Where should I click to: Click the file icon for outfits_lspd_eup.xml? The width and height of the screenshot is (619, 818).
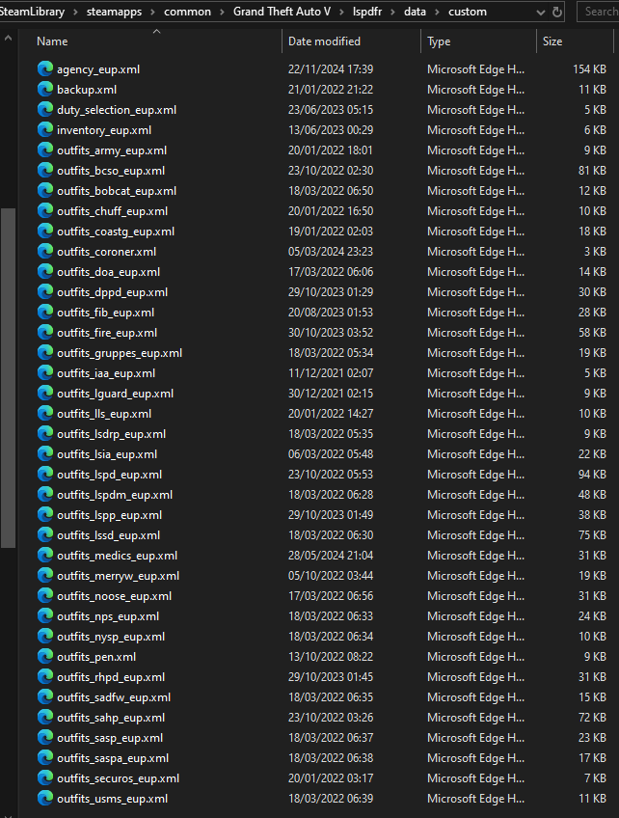[44, 475]
